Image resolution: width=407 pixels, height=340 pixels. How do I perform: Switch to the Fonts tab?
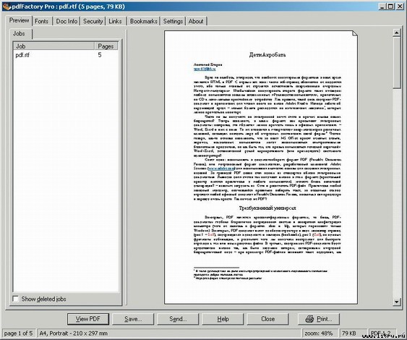pos(41,21)
